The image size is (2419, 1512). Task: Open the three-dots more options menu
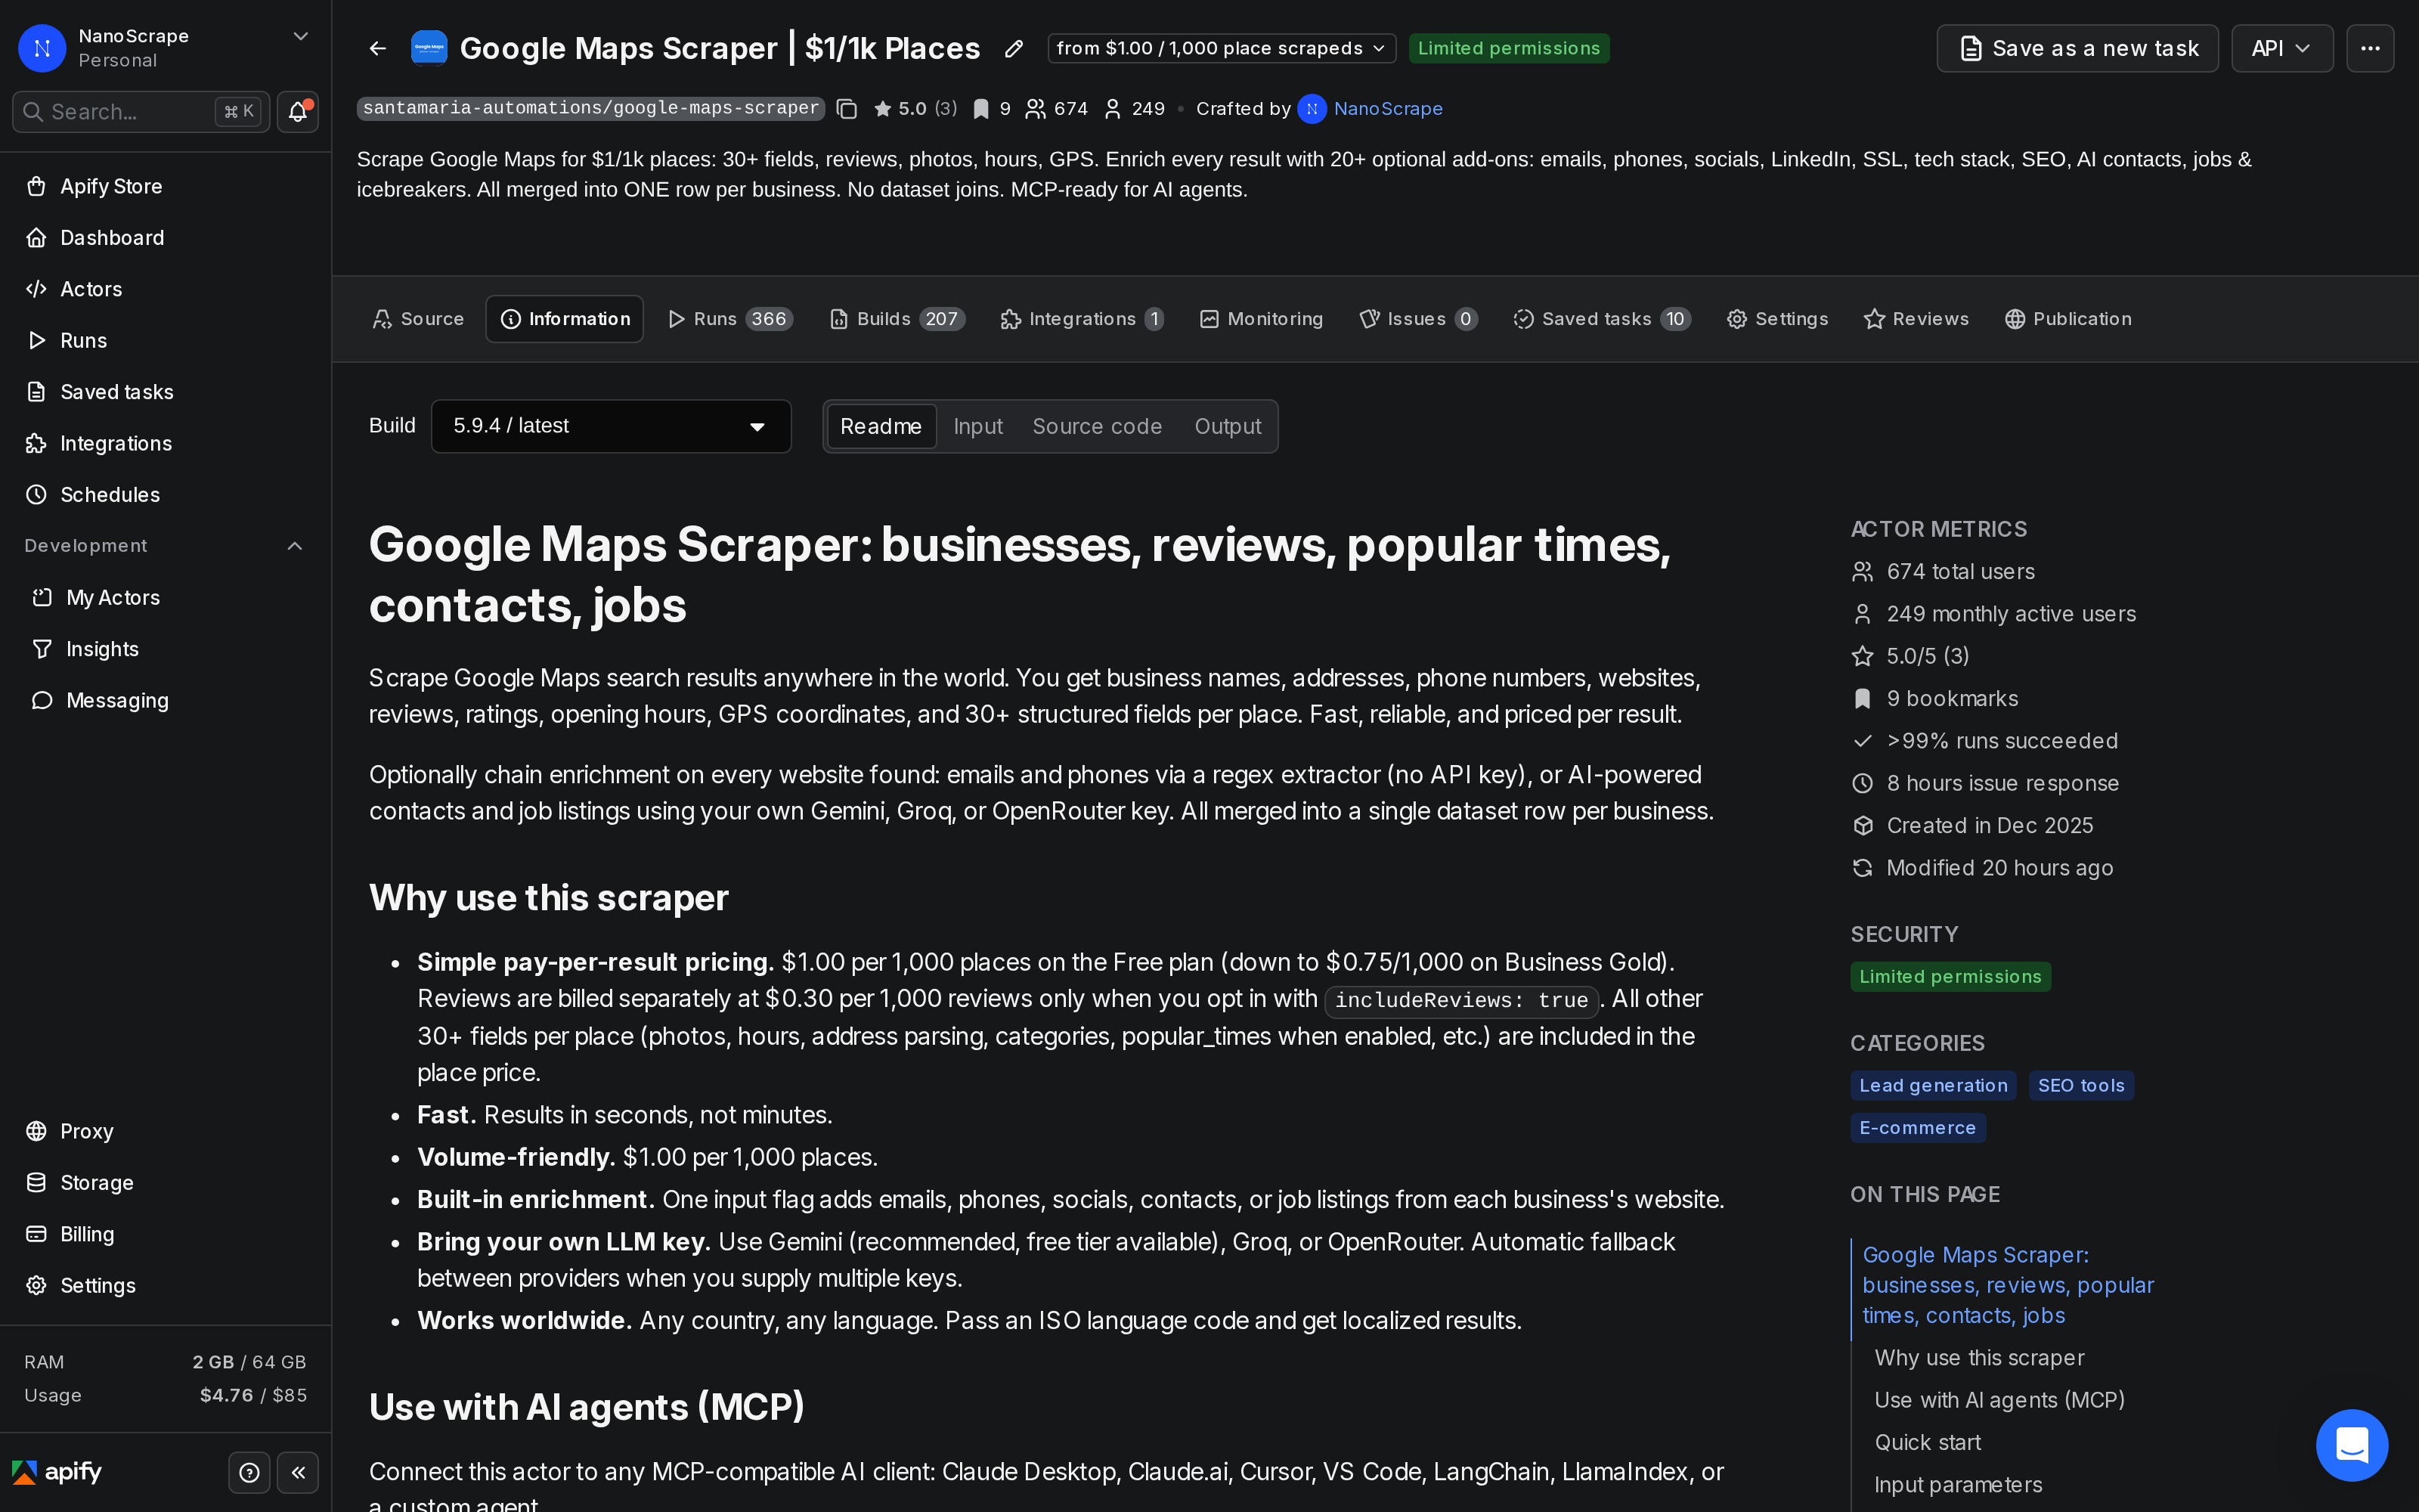coord(2370,48)
